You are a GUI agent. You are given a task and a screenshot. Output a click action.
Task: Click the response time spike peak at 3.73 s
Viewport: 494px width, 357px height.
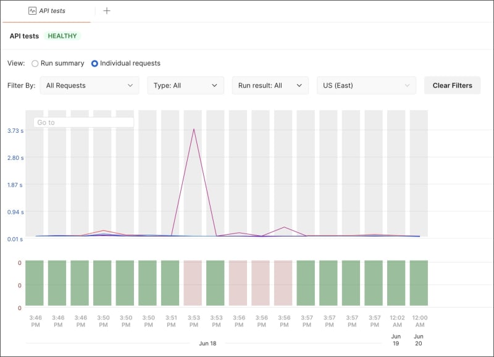[x=194, y=129]
